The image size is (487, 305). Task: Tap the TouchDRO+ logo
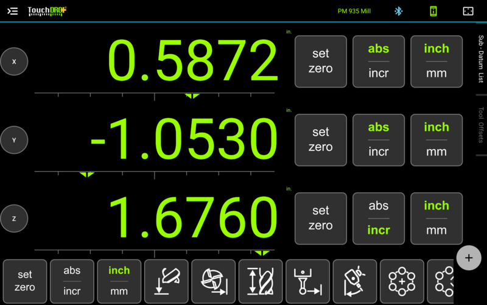(x=47, y=11)
